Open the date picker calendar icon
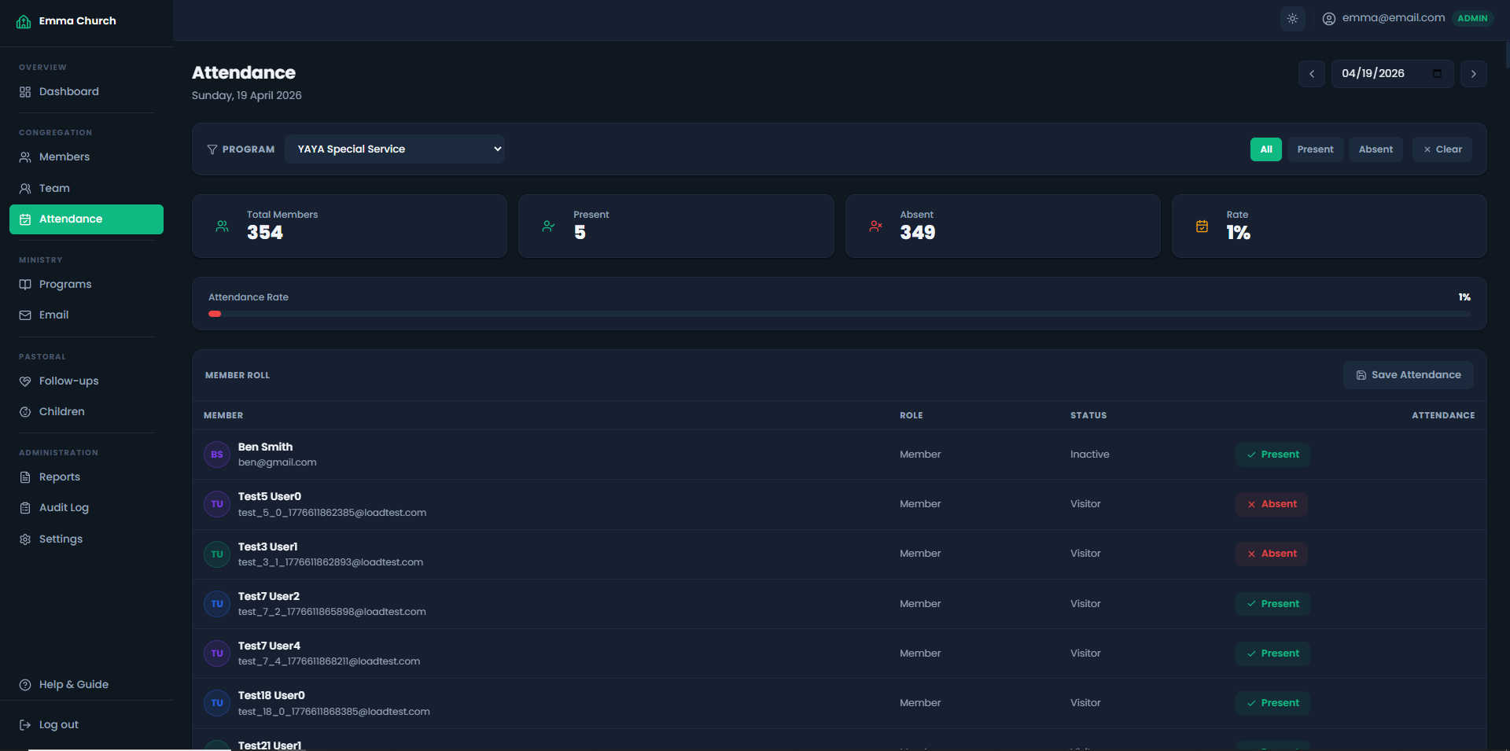Screen dimensions: 1510x751 click(x=1437, y=73)
